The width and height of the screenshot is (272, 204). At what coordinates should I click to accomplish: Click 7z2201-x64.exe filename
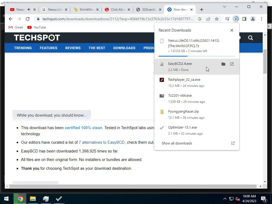click(x=180, y=96)
